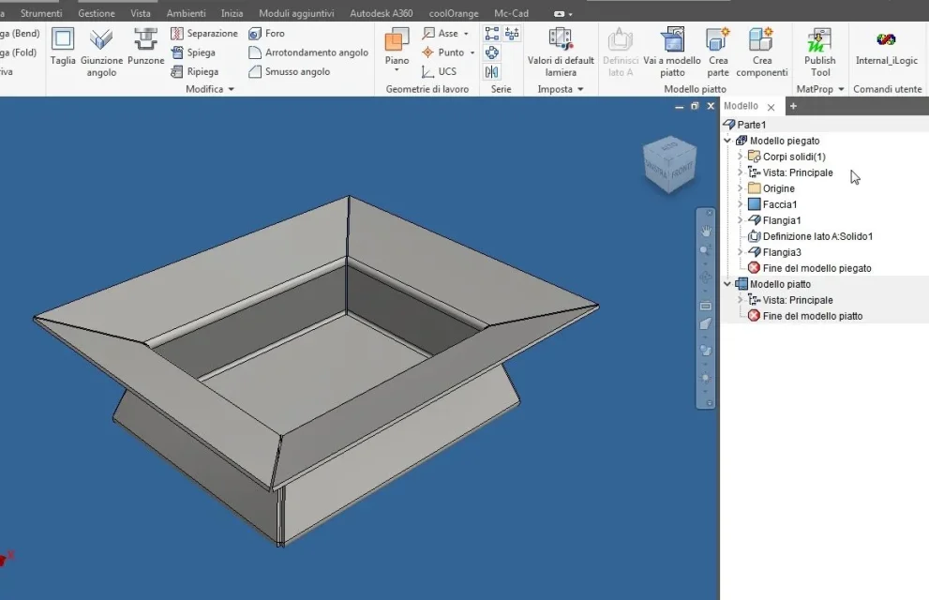Choose the Foro hole tool

(266, 33)
